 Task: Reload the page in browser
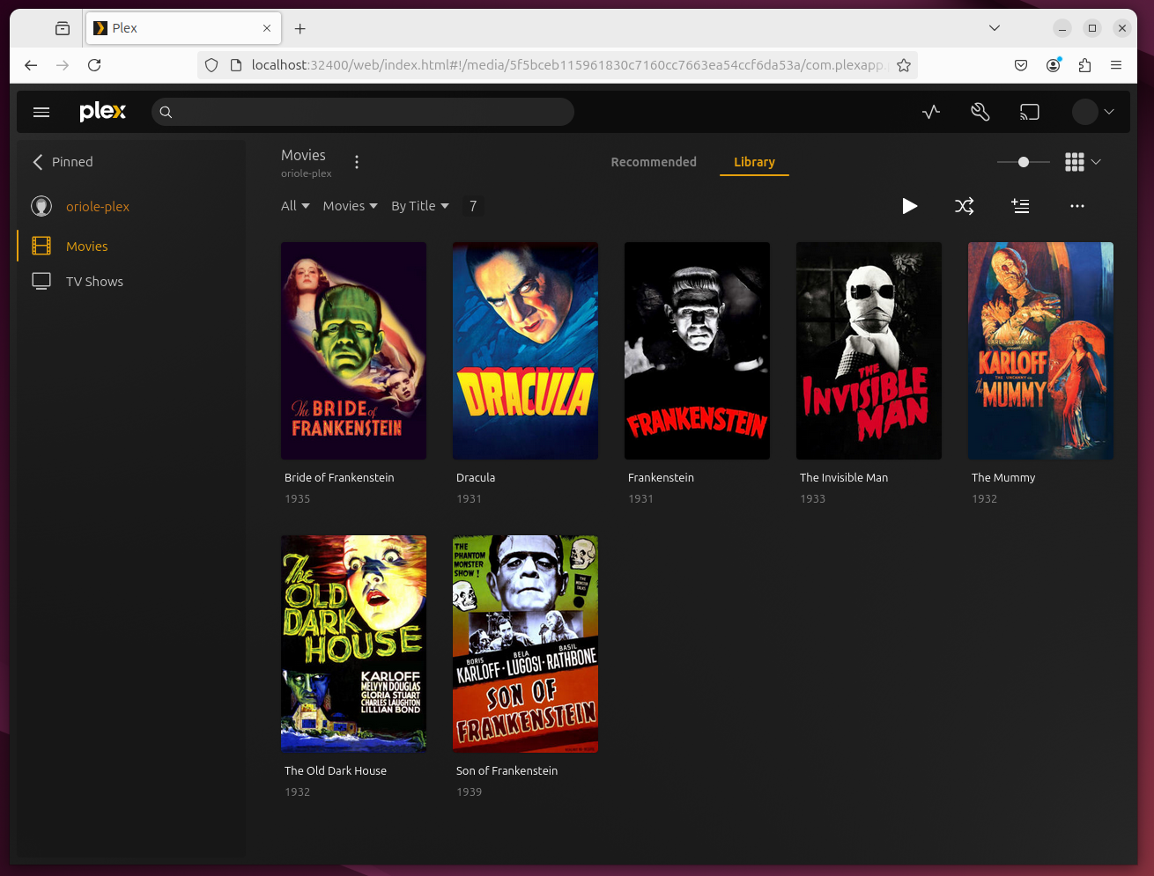pyautogui.click(x=94, y=65)
